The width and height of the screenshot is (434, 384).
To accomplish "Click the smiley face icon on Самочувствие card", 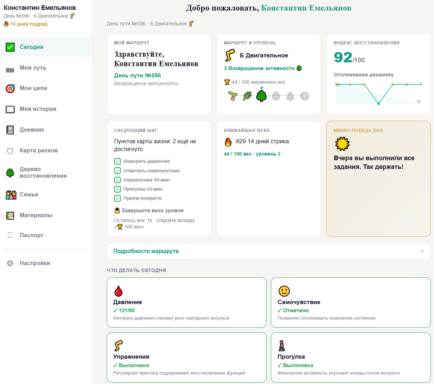I will click(x=284, y=291).
